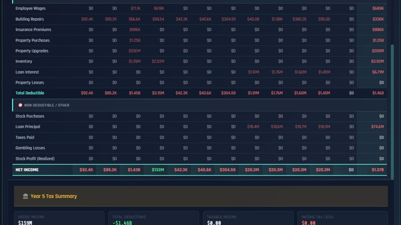Click the $74.6M Loan Principal total

coord(378,127)
